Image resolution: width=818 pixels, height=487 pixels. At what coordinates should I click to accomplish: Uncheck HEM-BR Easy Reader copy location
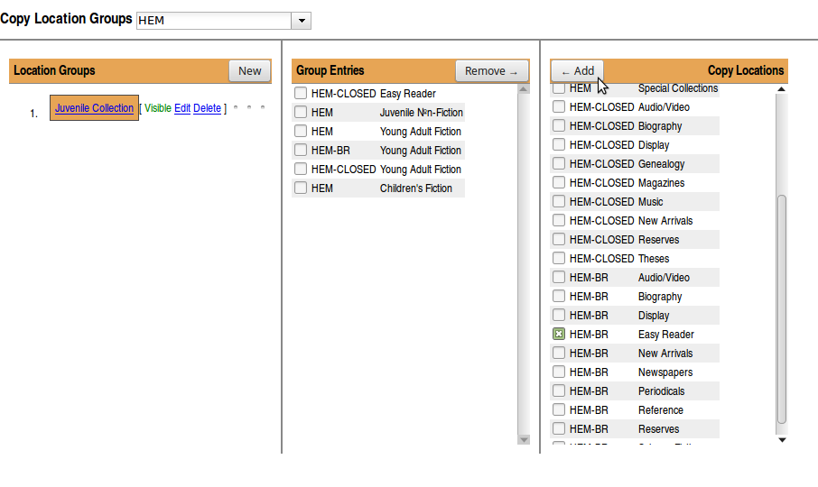pos(559,334)
